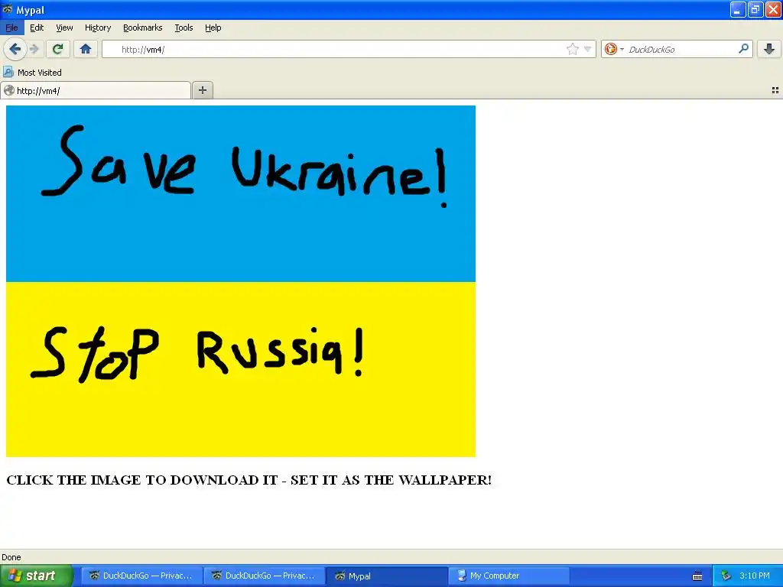This screenshot has height=587, width=783.
Task: Open the Help menu
Action: pos(213,28)
